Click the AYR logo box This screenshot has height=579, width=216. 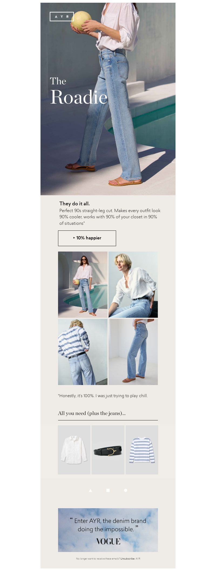pyautogui.click(x=62, y=16)
